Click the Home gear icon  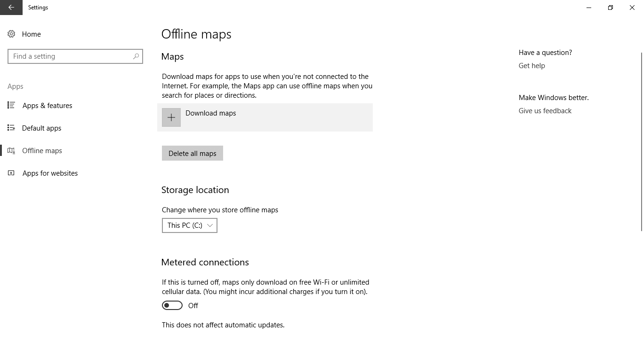tap(11, 34)
